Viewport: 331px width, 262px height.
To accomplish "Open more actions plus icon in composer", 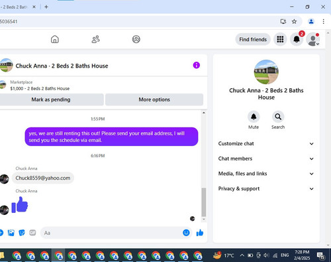I will click(1, 233).
